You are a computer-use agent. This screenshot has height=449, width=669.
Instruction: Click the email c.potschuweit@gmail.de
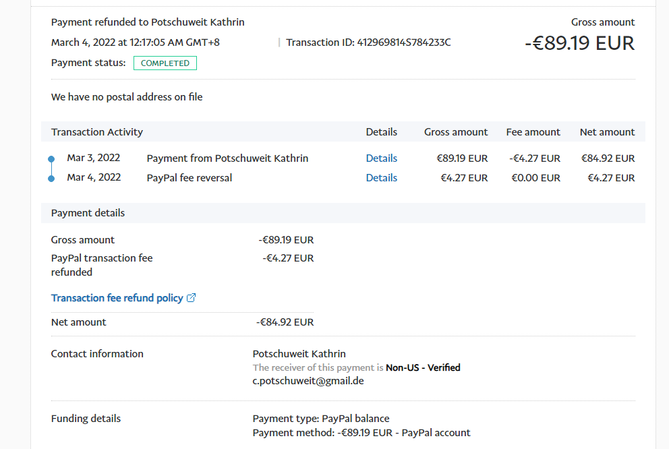[x=308, y=381]
